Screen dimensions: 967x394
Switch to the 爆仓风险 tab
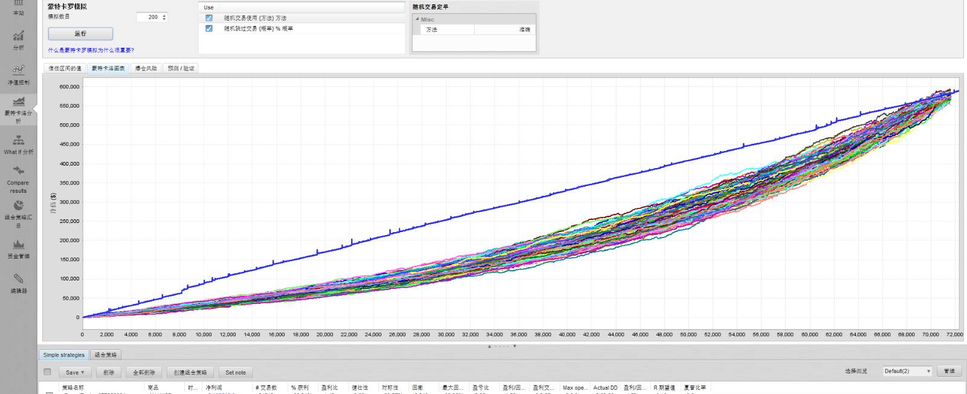point(146,68)
